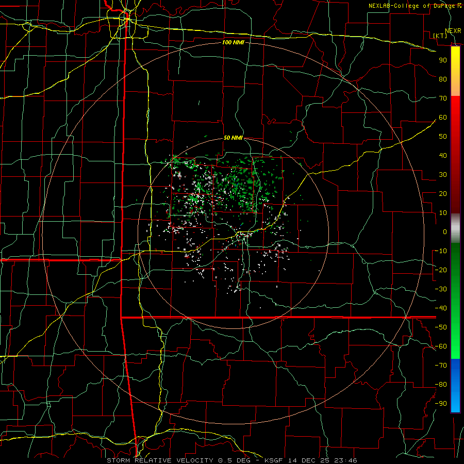
Task: Click the 90 knot scale value
Action: point(443,60)
